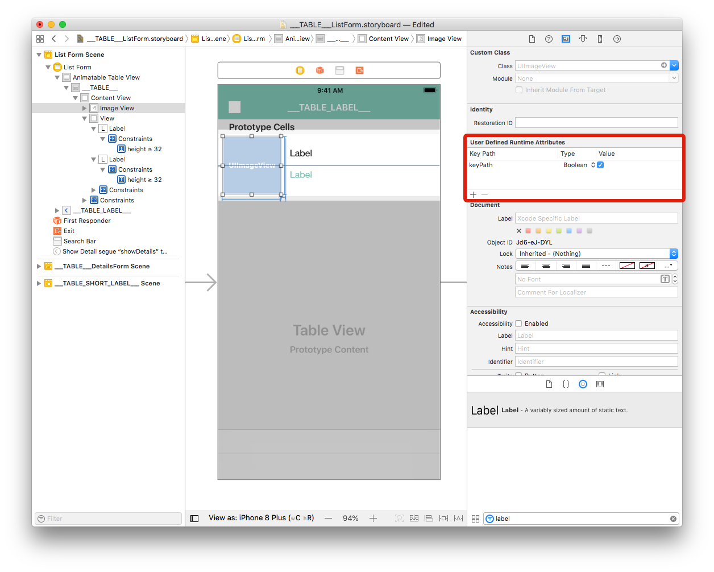Add a runtime attribute with plus

coord(473,194)
